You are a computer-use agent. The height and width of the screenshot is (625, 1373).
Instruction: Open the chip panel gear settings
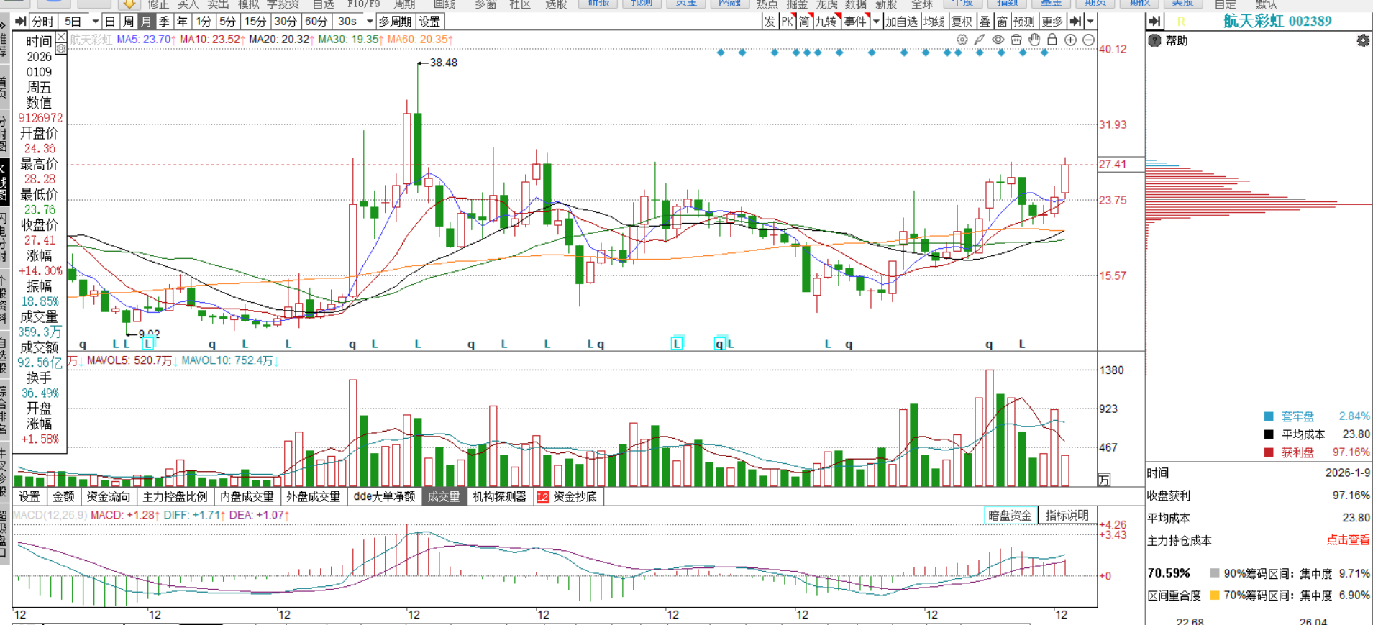(1363, 41)
